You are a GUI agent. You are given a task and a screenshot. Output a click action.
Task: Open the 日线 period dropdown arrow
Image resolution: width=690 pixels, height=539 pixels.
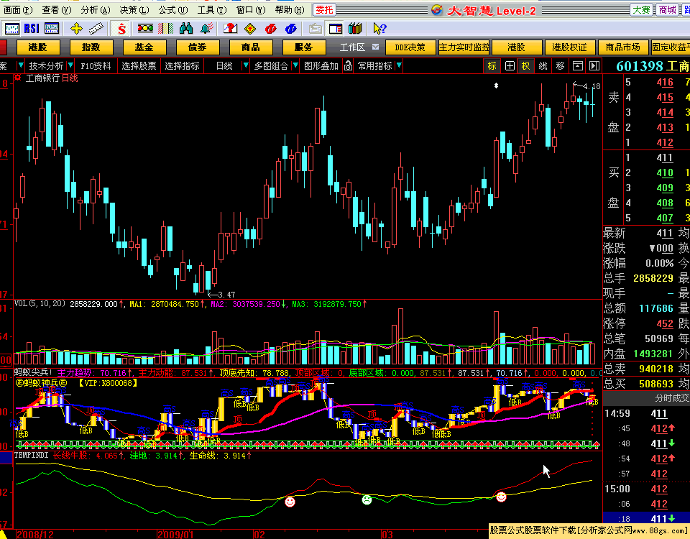pos(246,65)
